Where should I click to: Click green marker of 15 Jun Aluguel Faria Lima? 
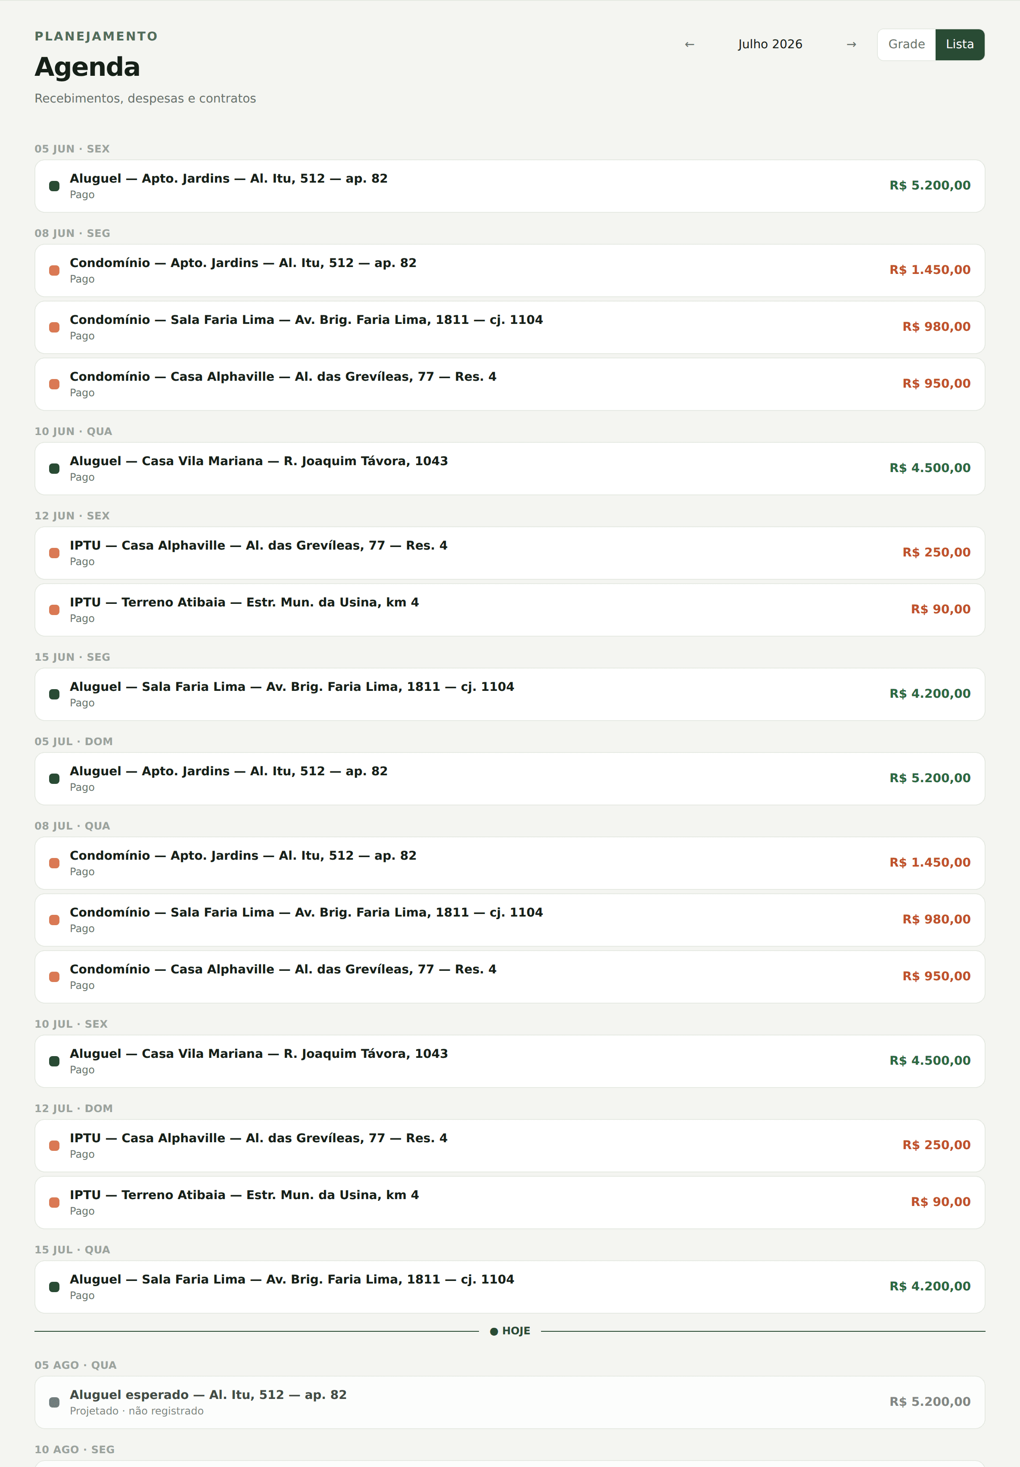click(54, 694)
